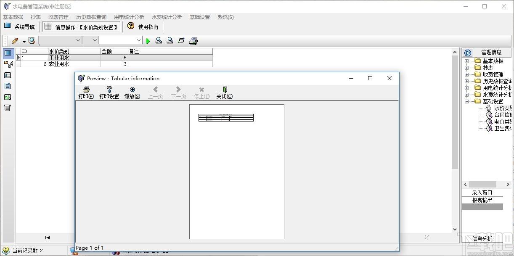Screen dimensions: 514x256
Task: Click the 金额 column header
Action: pyautogui.click(x=114, y=51)
